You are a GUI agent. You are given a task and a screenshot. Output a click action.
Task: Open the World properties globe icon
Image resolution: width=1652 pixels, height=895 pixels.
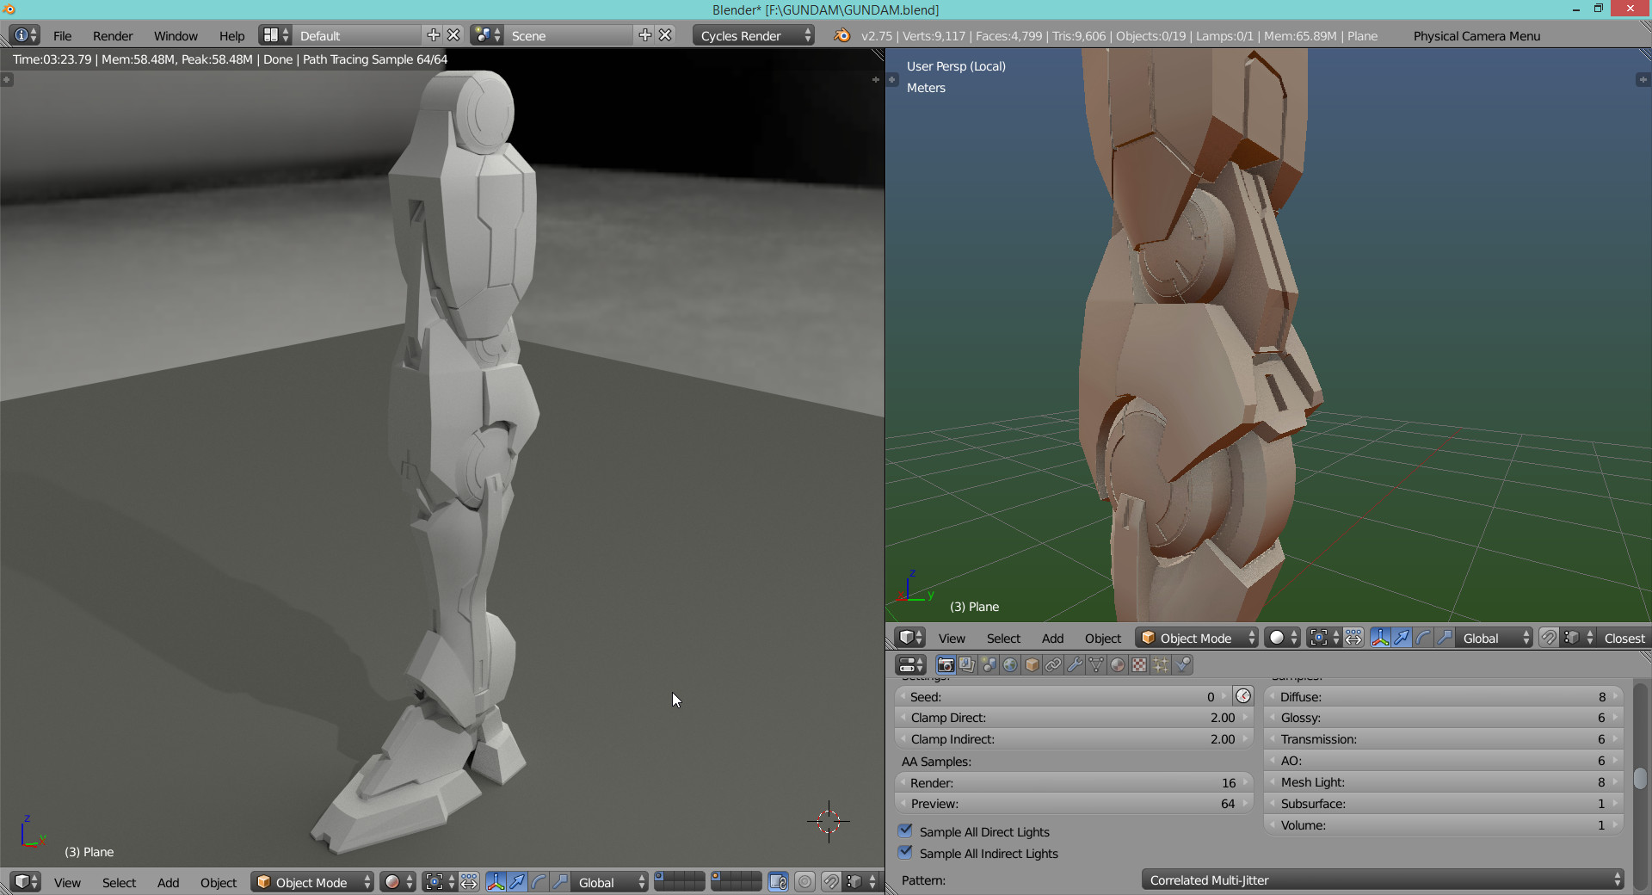pos(1010,665)
